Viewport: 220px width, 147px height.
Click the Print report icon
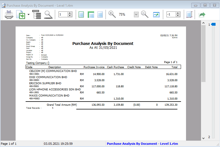8,15
